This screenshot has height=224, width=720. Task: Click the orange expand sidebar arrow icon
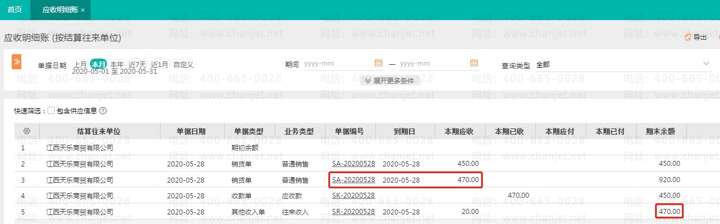16,61
